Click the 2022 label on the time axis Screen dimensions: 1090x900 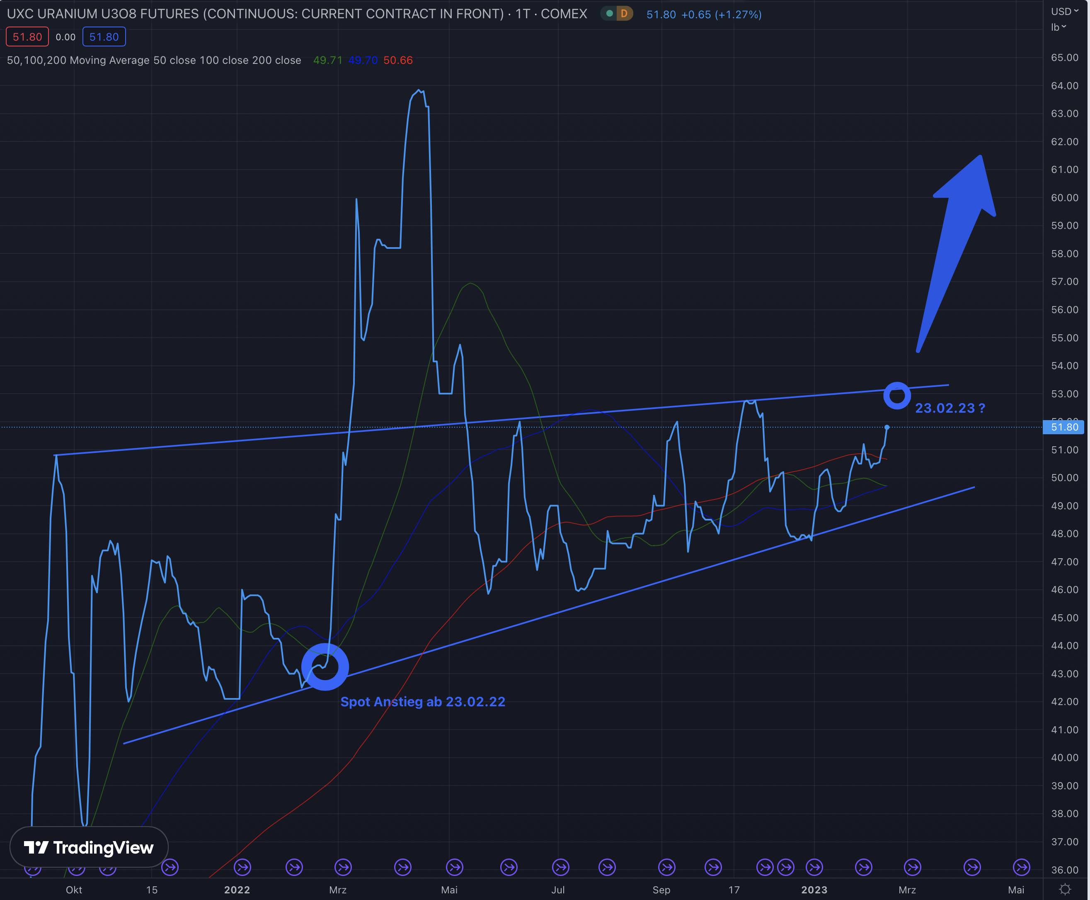pyautogui.click(x=237, y=890)
